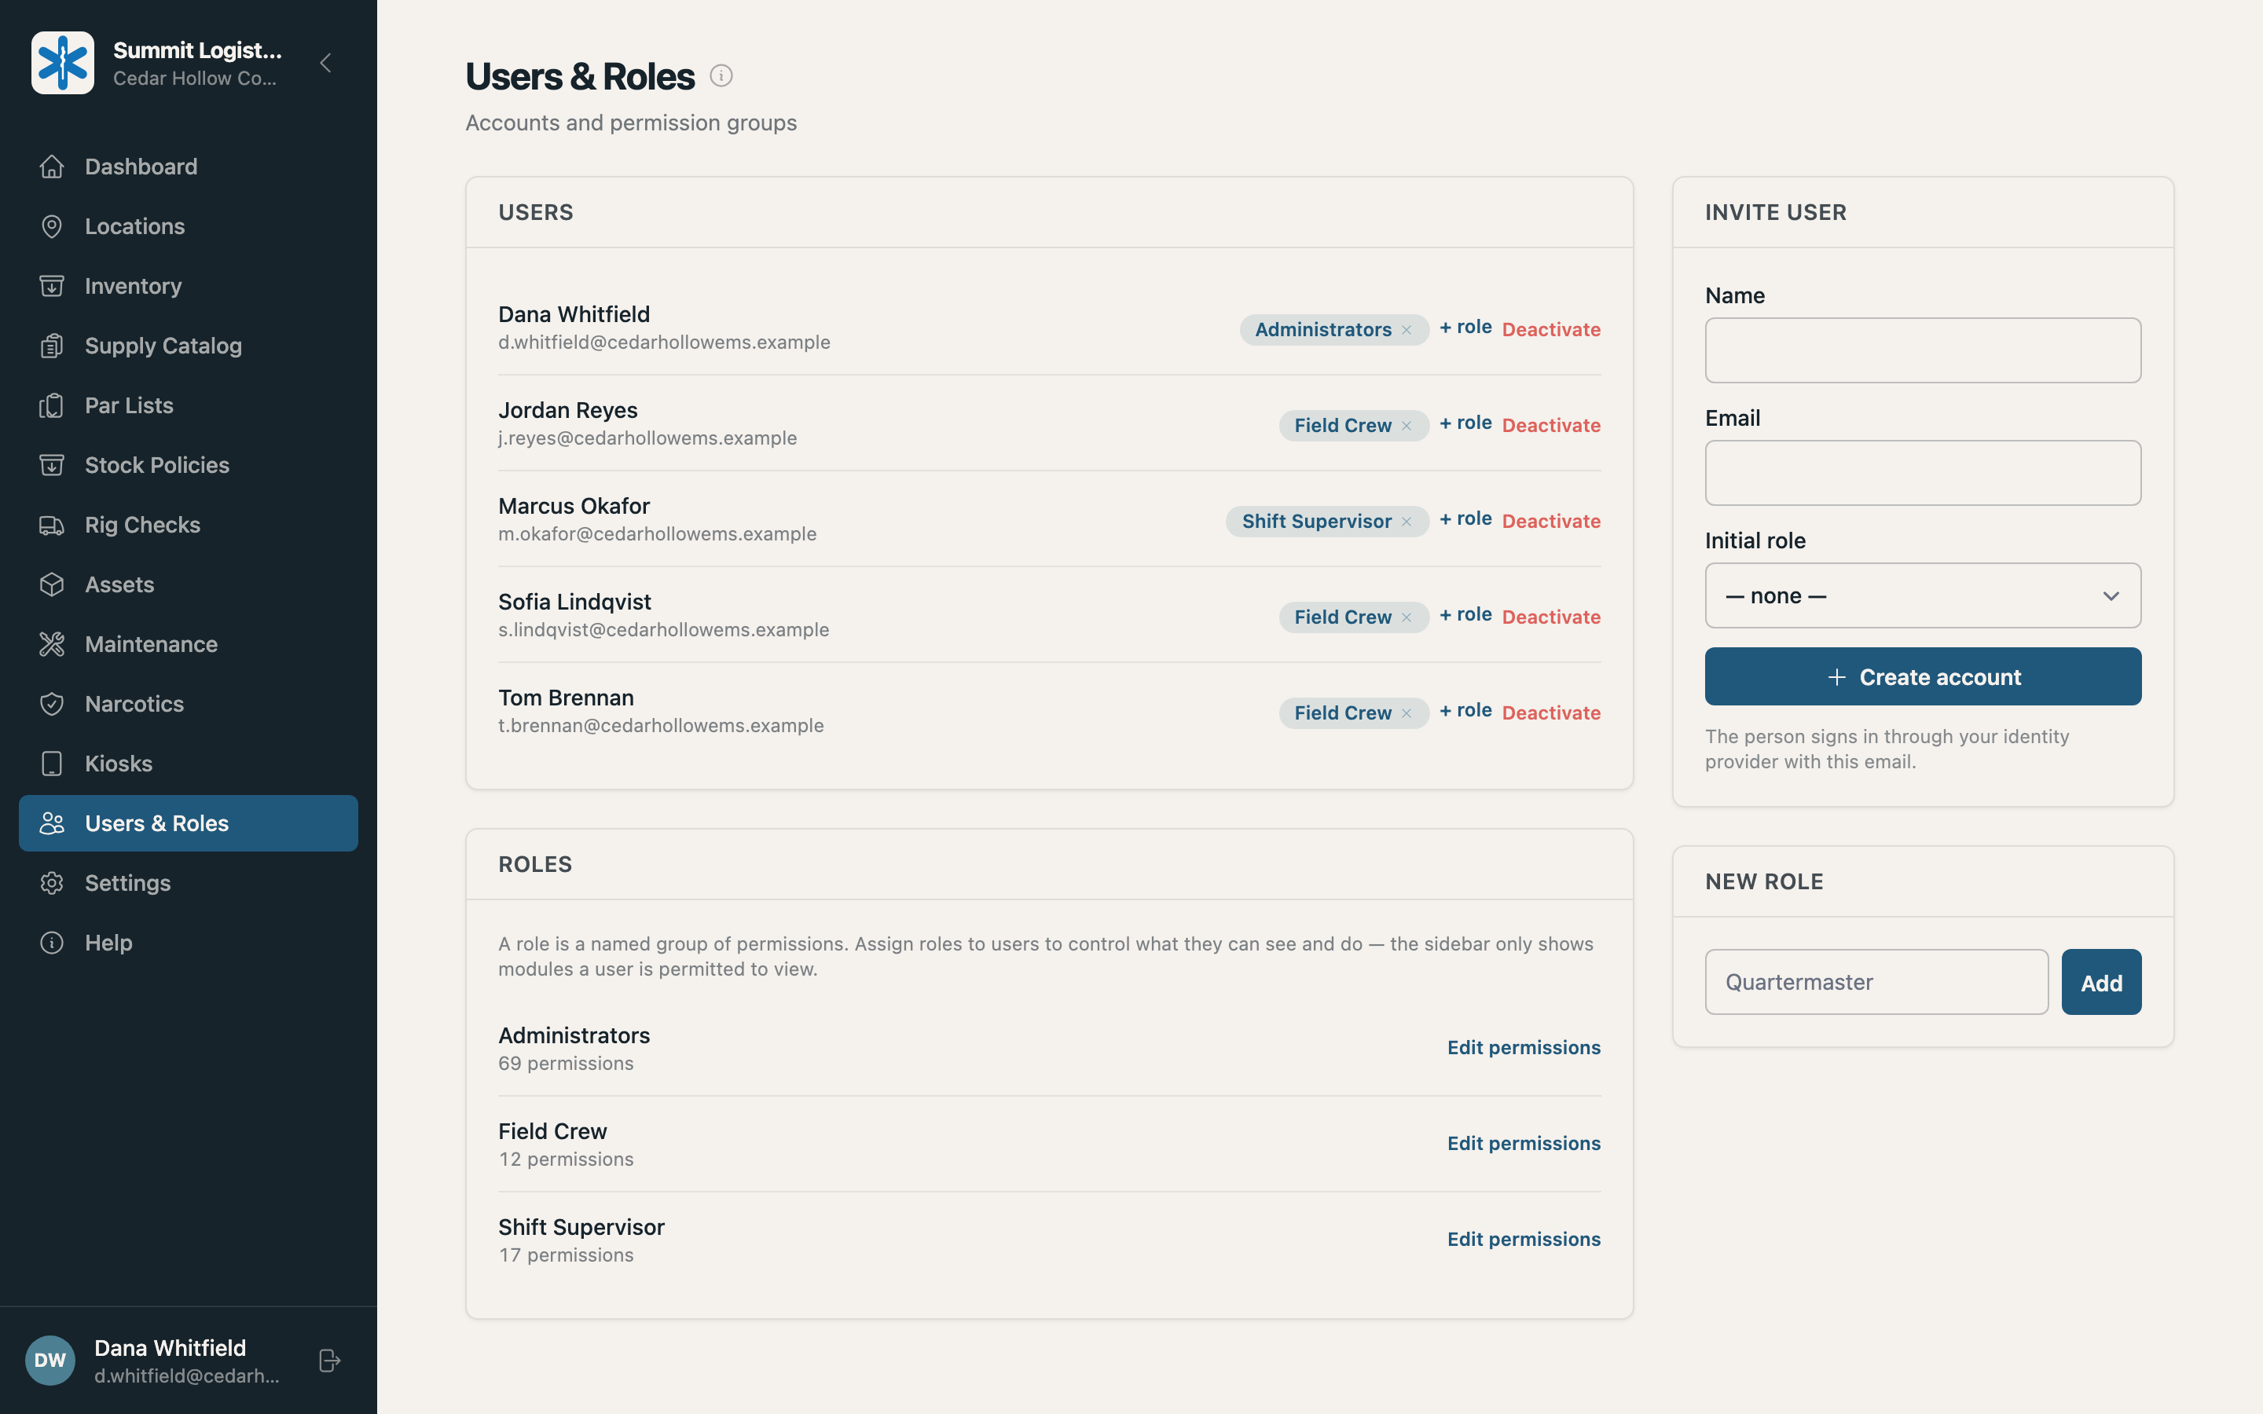Click the Supply Catalog clipboard icon
Image resolution: width=2263 pixels, height=1414 pixels.
tap(51, 346)
